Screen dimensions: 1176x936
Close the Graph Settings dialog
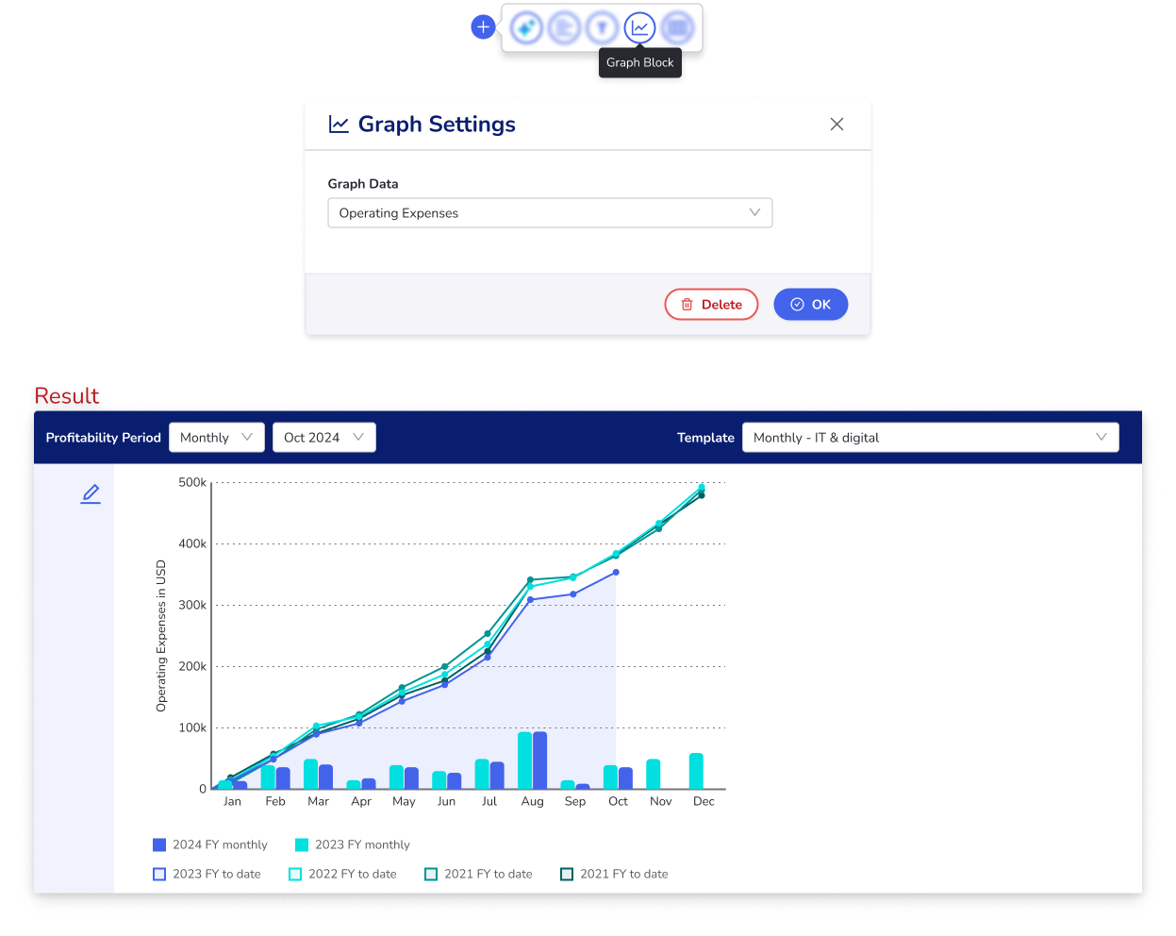[836, 125]
